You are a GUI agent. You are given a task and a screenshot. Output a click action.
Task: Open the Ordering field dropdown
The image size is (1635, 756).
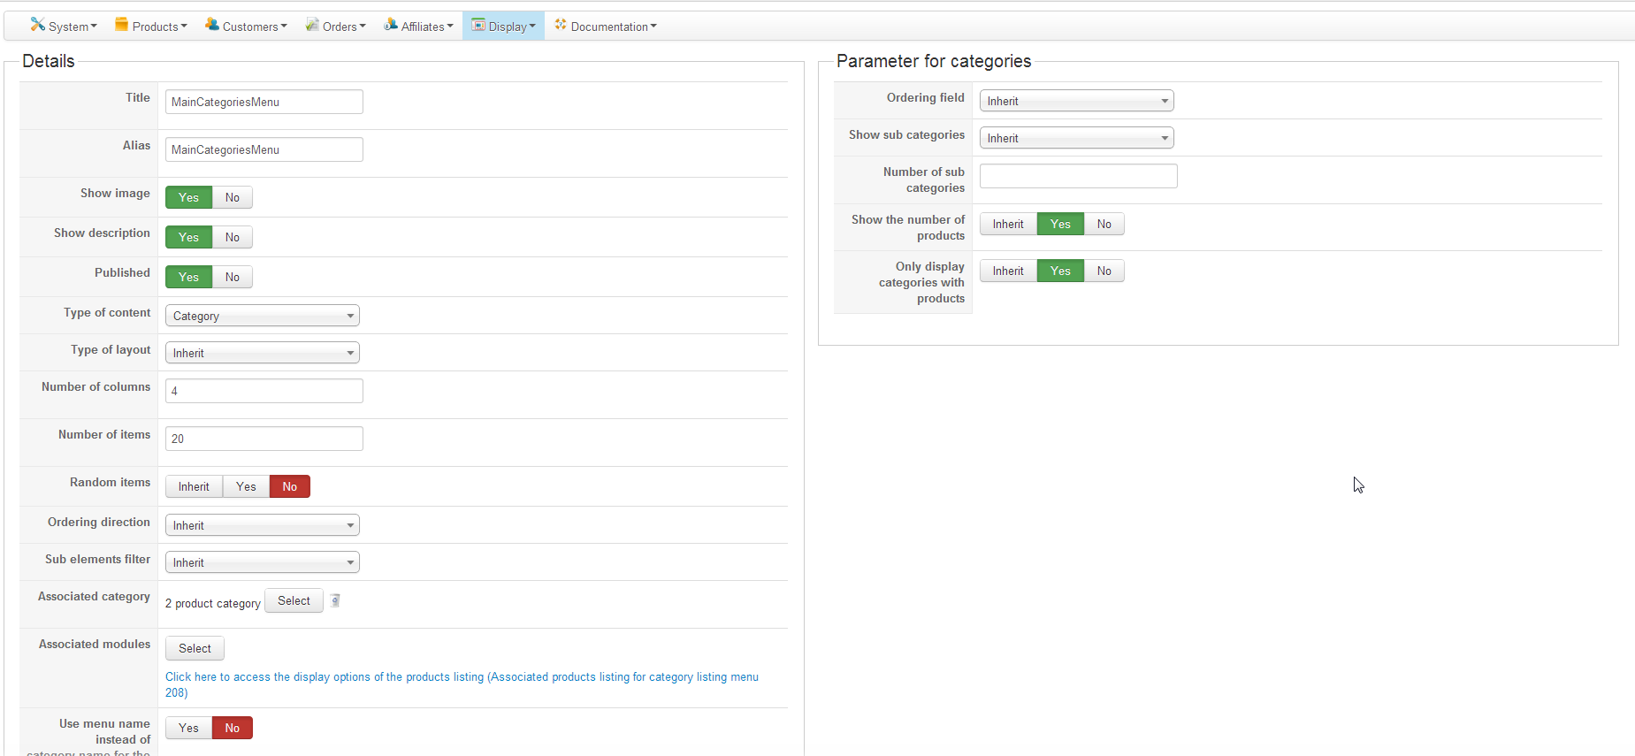(1077, 101)
